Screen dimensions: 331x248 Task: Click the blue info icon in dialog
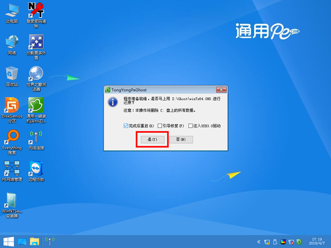click(113, 102)
